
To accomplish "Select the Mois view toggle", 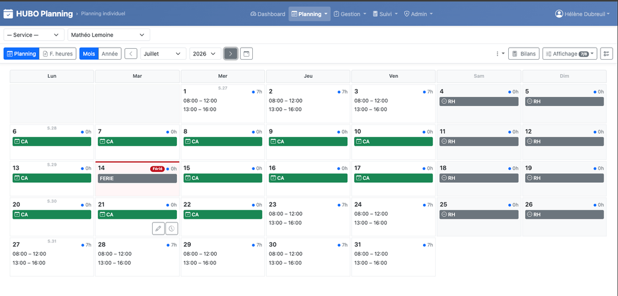I will point(89,54).
